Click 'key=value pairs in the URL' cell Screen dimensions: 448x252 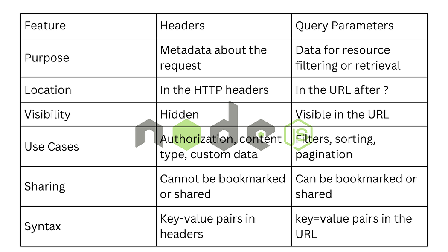(353, 226)
